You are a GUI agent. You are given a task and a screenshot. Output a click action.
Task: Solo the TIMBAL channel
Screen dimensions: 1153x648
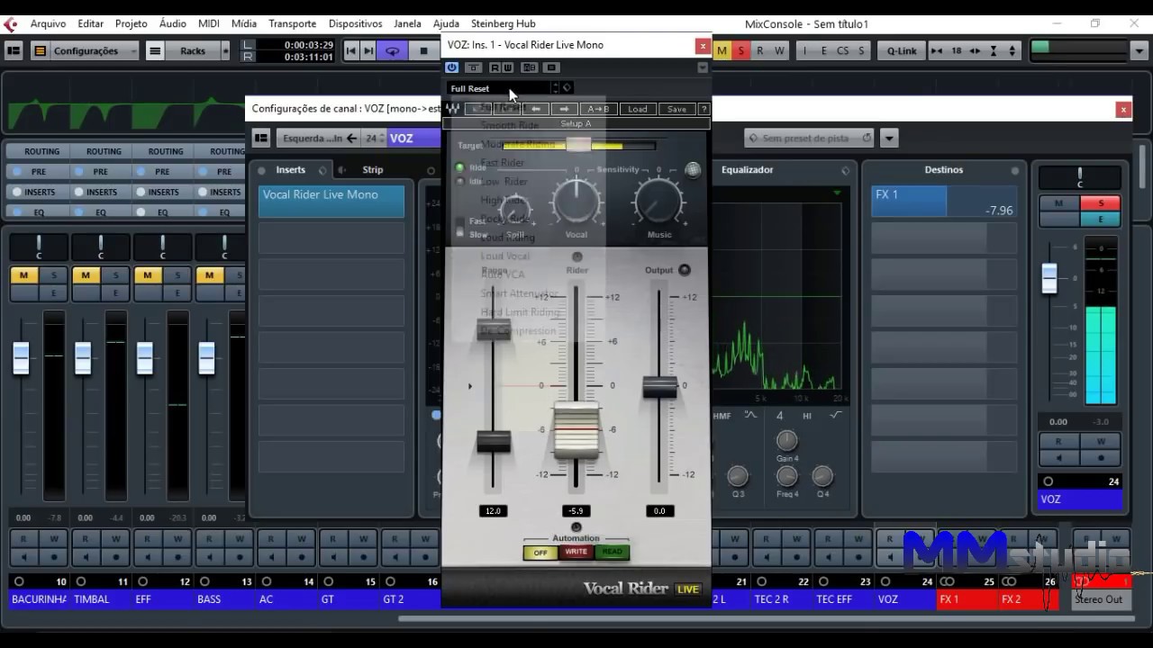pos(115,275)
